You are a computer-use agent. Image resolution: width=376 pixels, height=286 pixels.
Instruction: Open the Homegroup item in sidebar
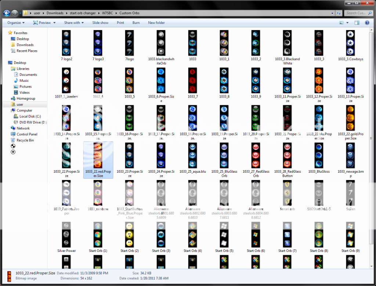[x=26, y=99]
